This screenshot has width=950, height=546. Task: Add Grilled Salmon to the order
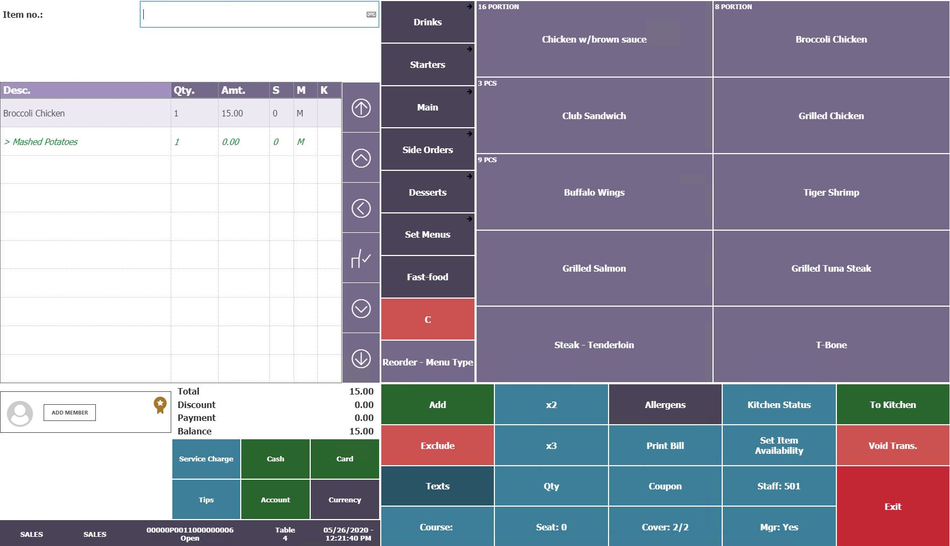tap(594, 268)
